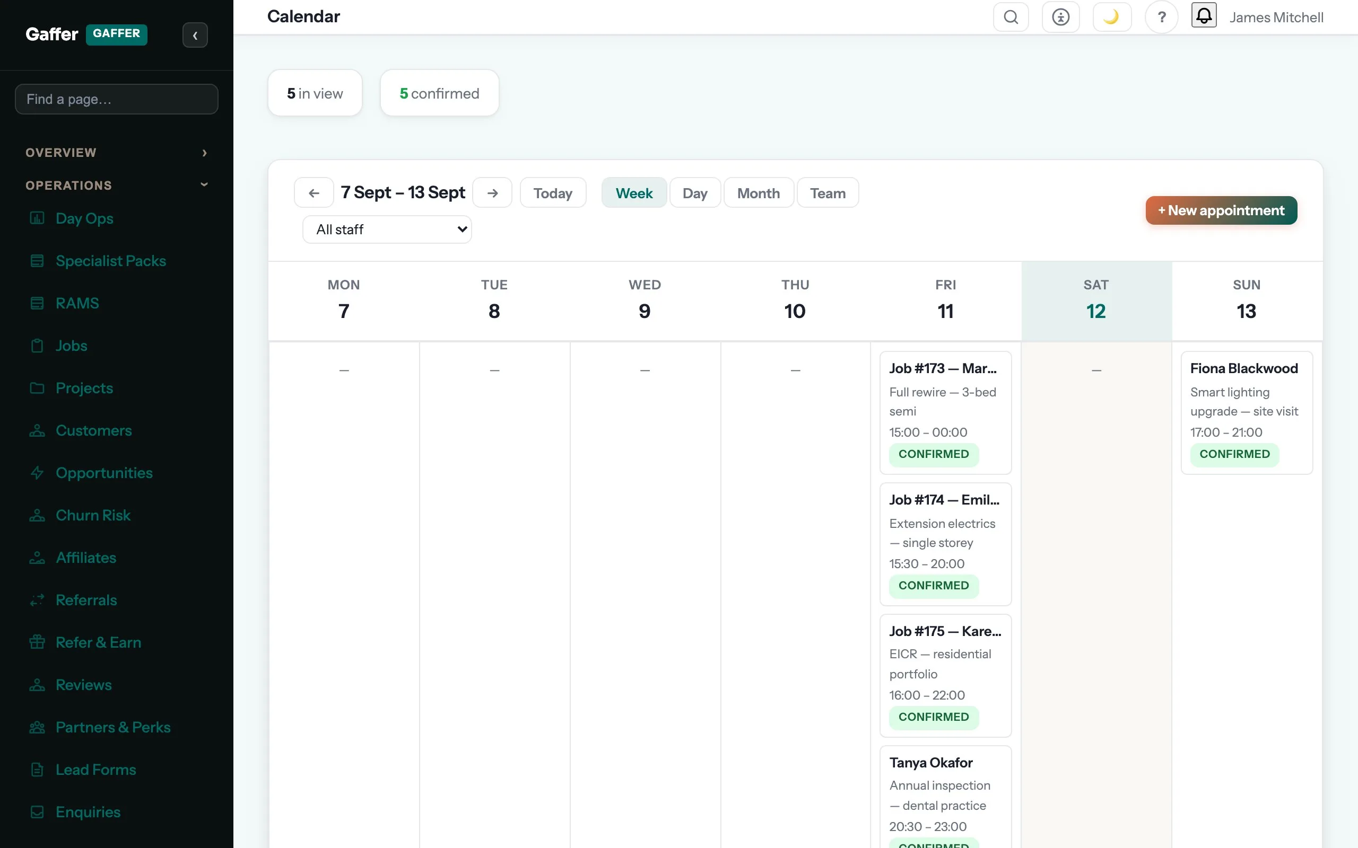Expand the Overview section

coord(117,153)
